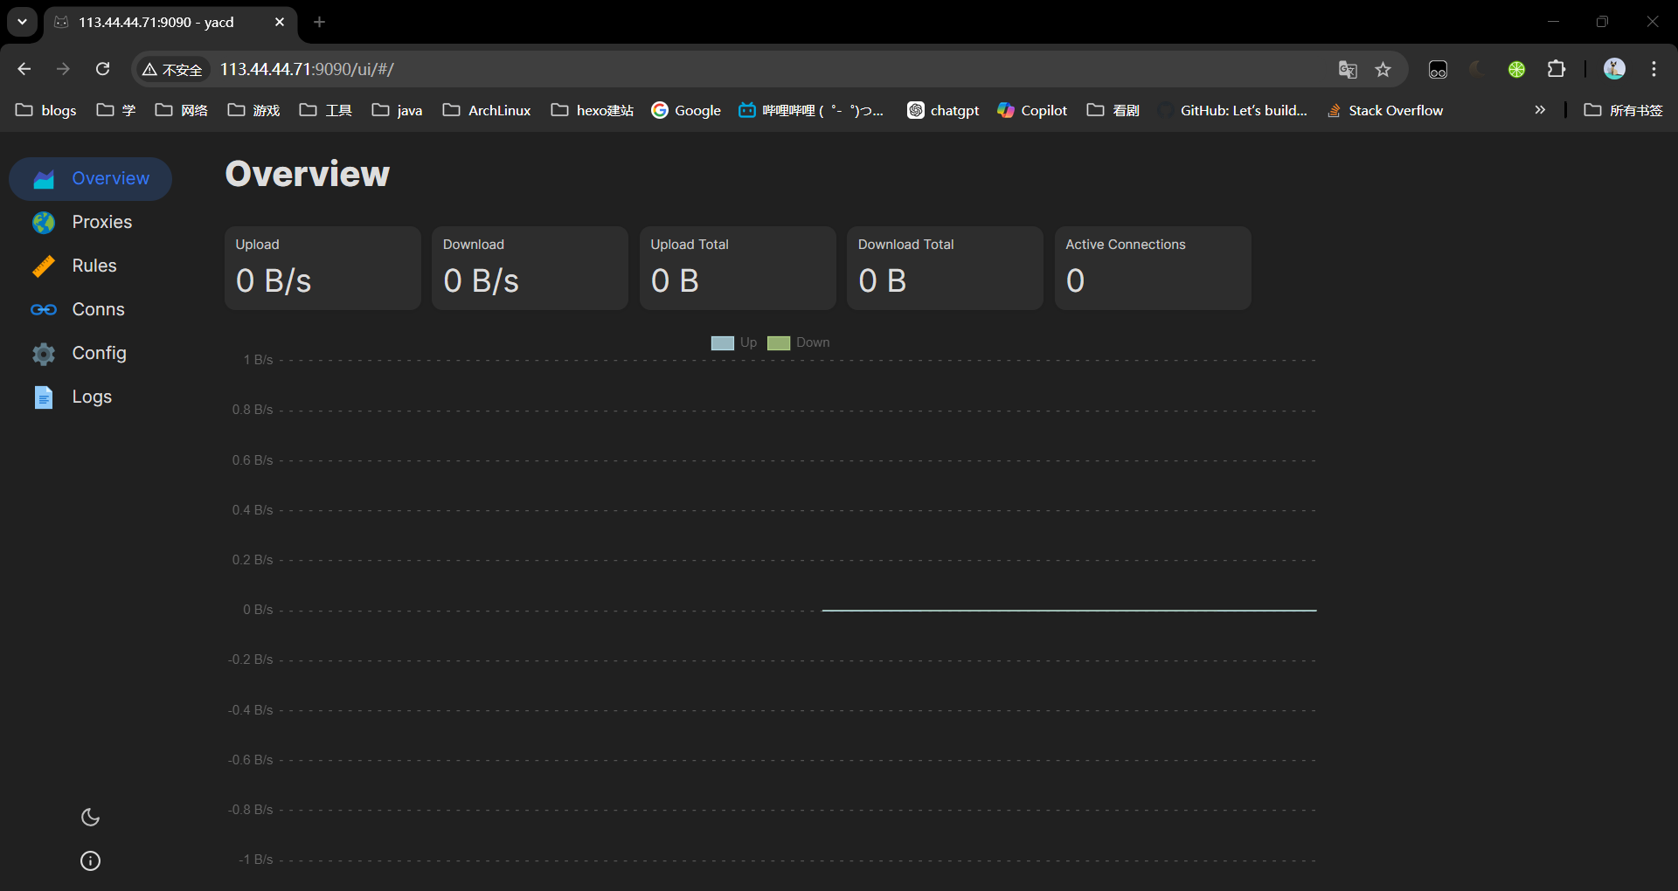Open the Tampermonkey-style extension icon

(1438, 69)
